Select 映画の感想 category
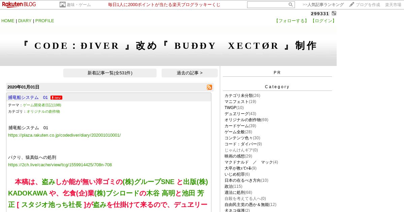 235,156
